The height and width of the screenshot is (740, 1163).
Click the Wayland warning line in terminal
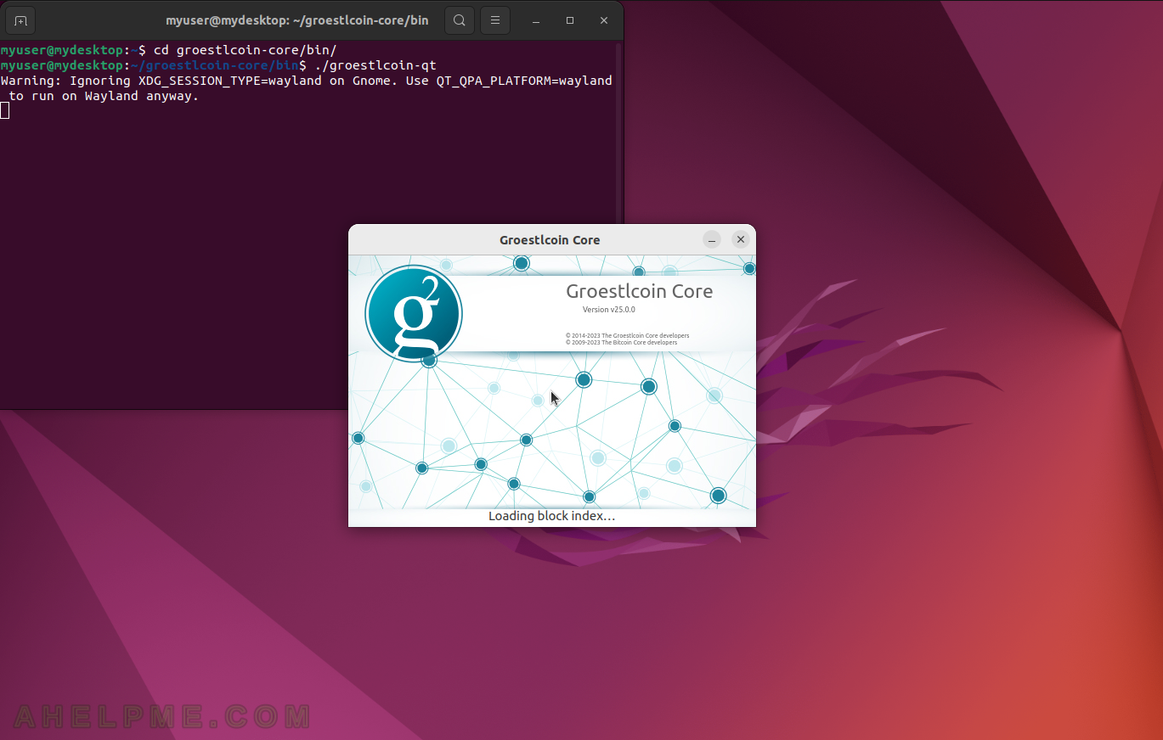307,88
